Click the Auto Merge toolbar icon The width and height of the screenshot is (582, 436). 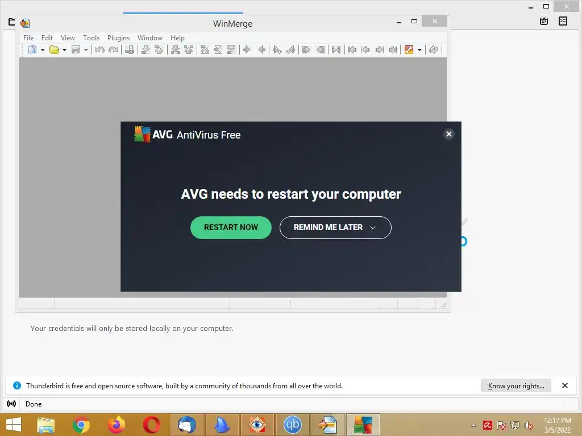point(336,49)
